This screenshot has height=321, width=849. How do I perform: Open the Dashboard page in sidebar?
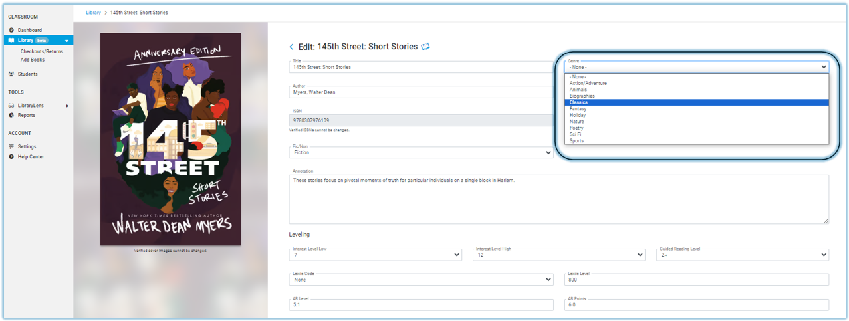click(30, 30)
